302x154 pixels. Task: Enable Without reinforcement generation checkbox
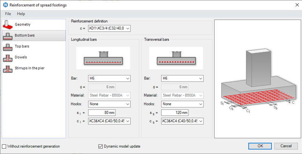4,146
